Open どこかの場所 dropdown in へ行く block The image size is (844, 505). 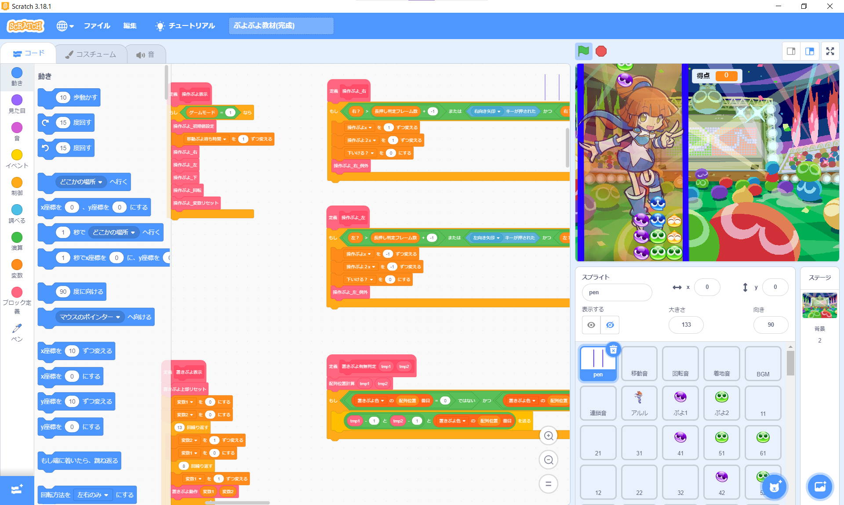pos(81,182)
